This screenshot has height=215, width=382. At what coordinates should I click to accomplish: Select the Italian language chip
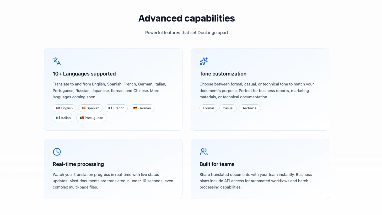tap(63, 118)
